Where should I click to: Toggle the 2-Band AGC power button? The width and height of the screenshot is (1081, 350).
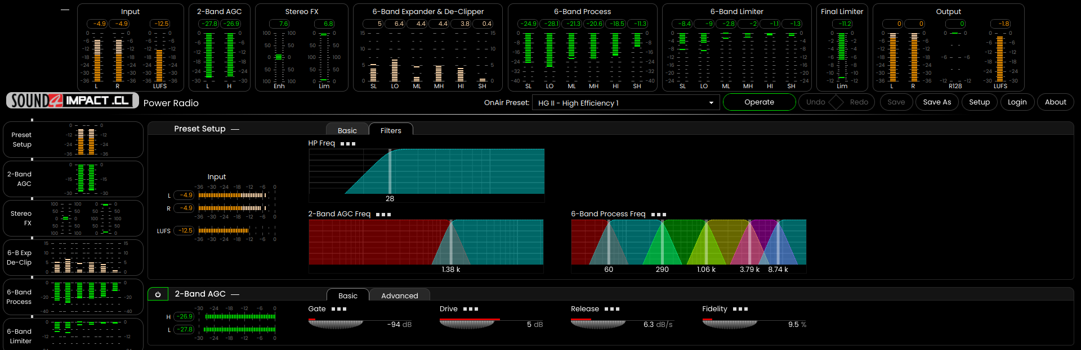pyautogui.click(x=158, y=294)
